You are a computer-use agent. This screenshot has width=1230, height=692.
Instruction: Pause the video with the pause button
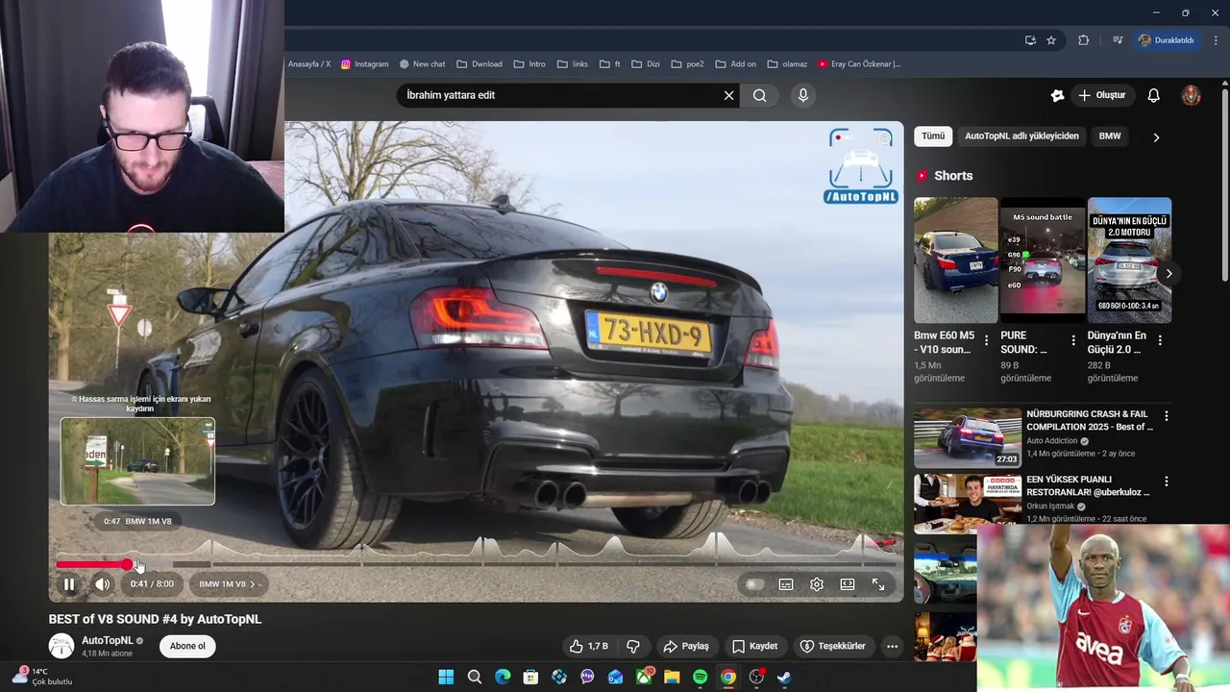coord(69,584)
